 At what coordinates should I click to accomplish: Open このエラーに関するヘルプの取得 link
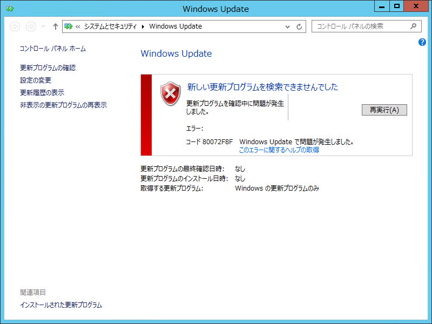pos(279,150)
